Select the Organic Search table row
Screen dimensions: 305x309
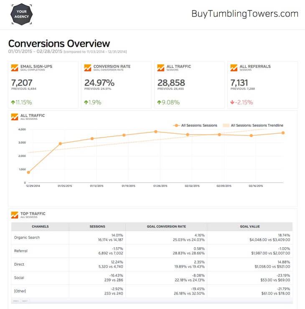tap(152, 238)
